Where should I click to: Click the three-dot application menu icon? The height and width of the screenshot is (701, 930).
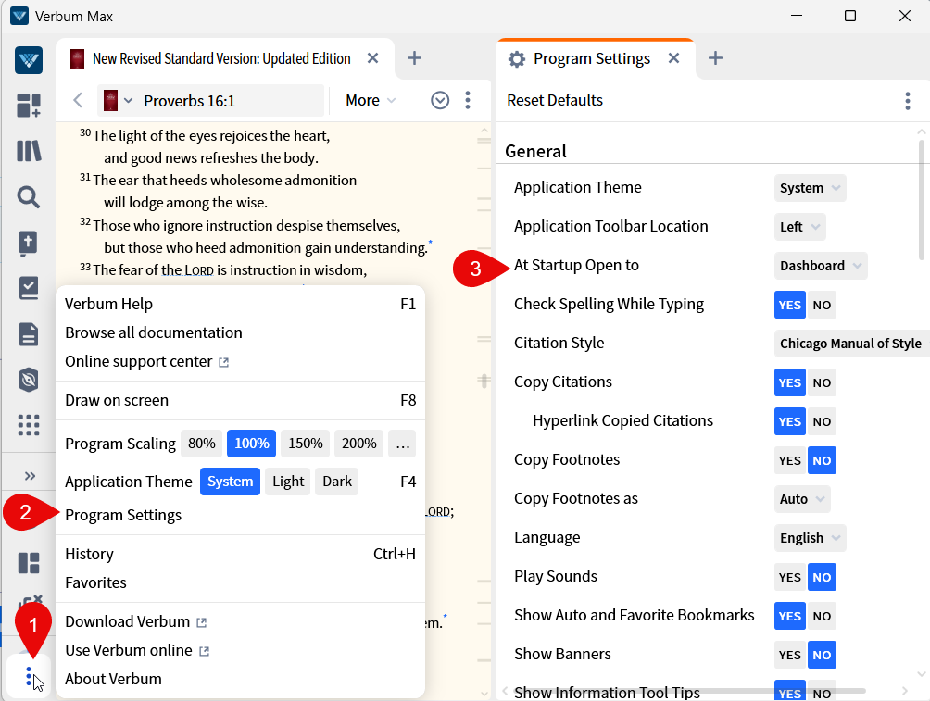click(29, 677)
